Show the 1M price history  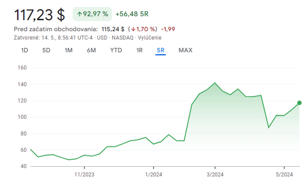point(69,50)
